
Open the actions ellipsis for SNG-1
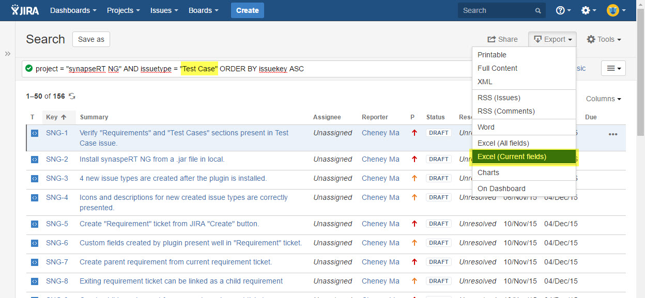click(613, 134)
